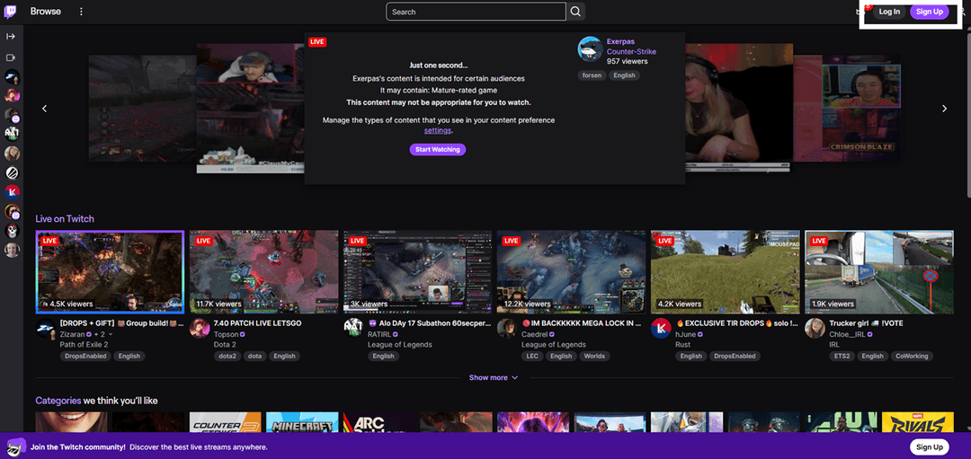
Task: Open the Counter-Strike category link beside Exerpas
Action: pos(631,52)
